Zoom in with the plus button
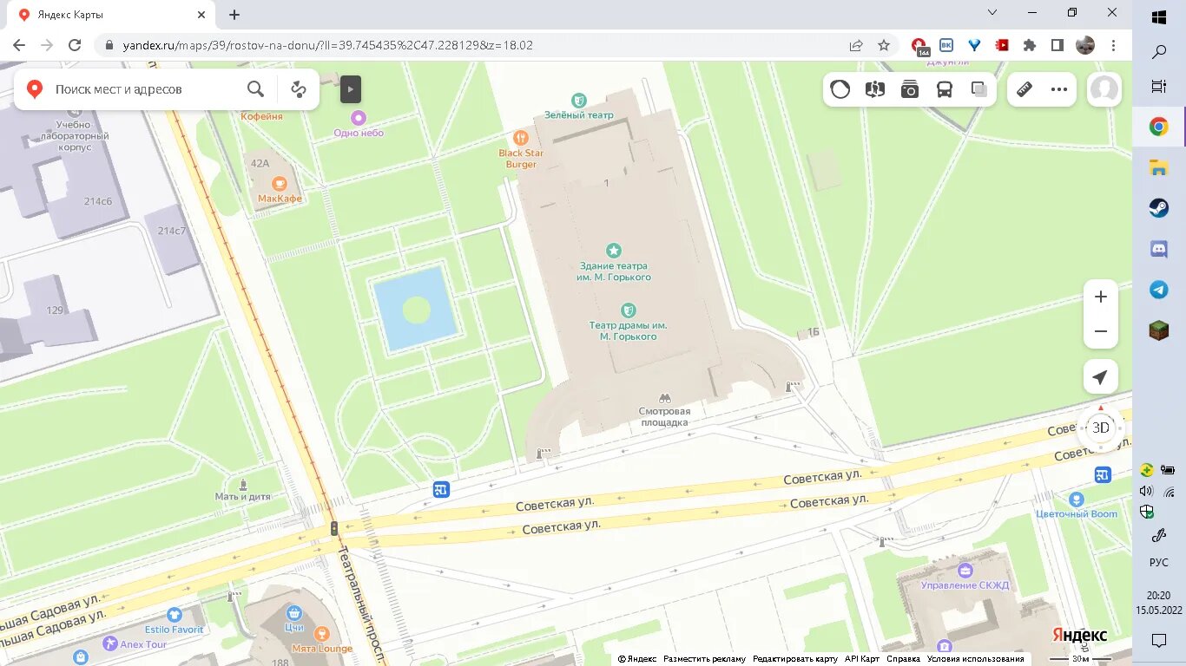The height and width of the screenshot is (666, 1186). coord(1101,297)
